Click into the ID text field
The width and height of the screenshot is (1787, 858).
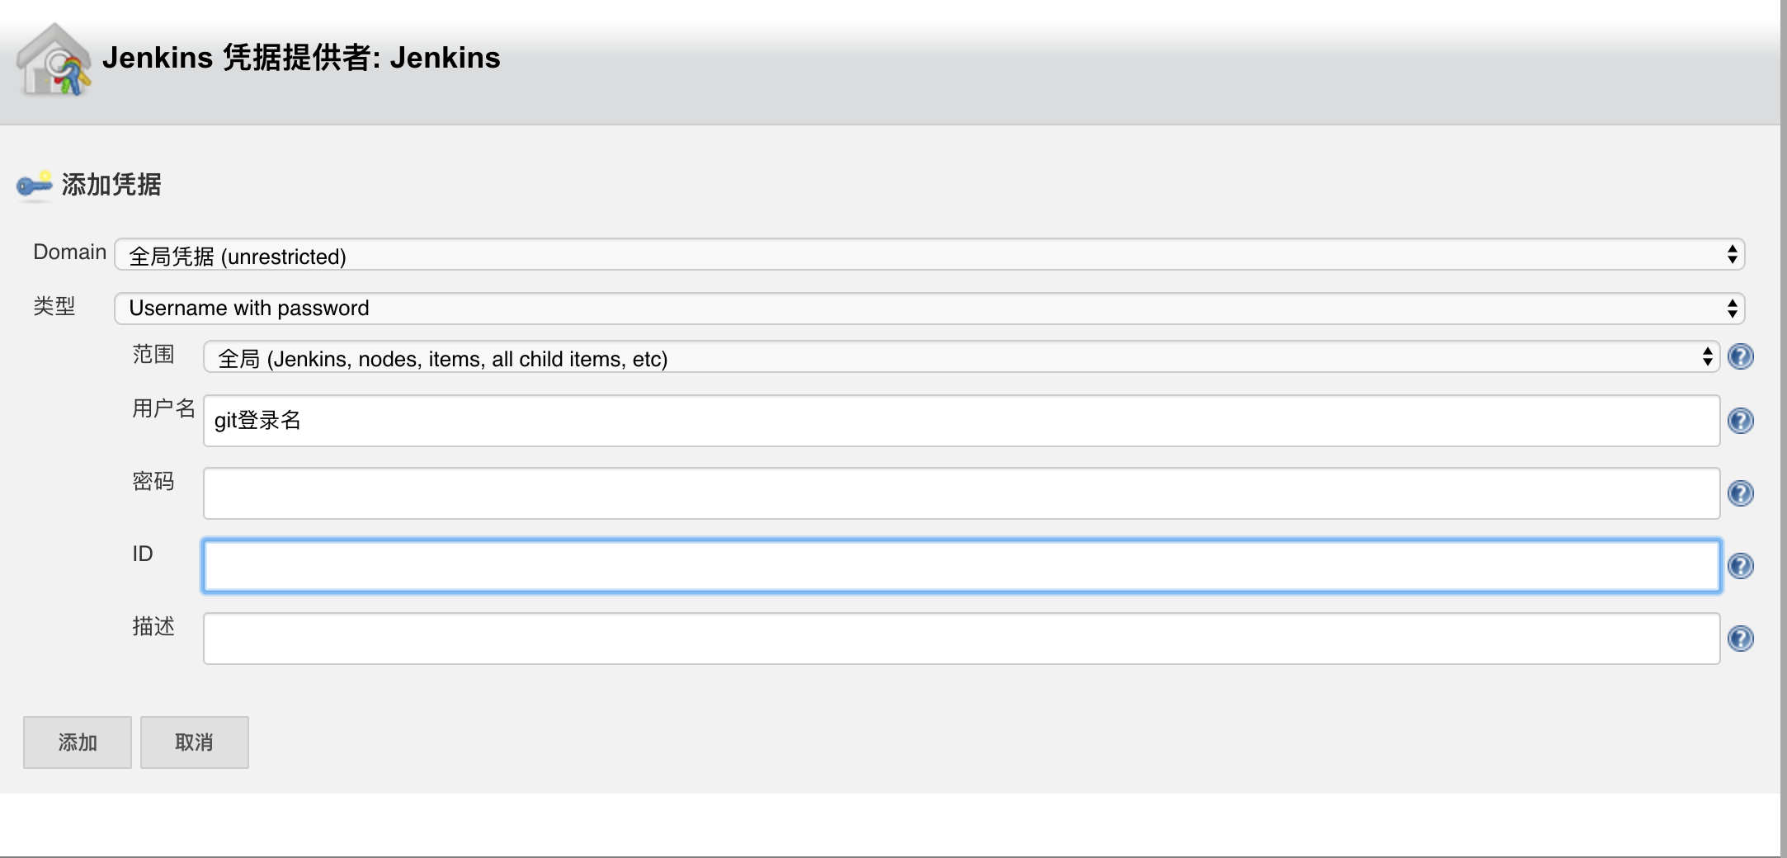click(x=962, y=566)
